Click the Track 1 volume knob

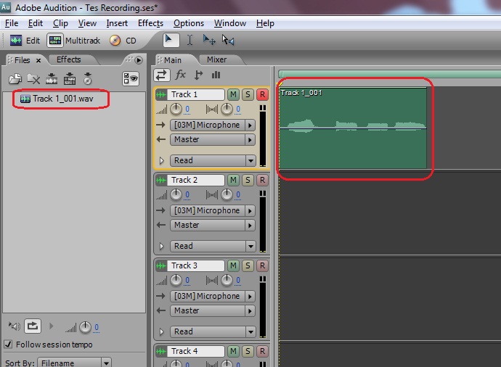(x=176, y=110)
